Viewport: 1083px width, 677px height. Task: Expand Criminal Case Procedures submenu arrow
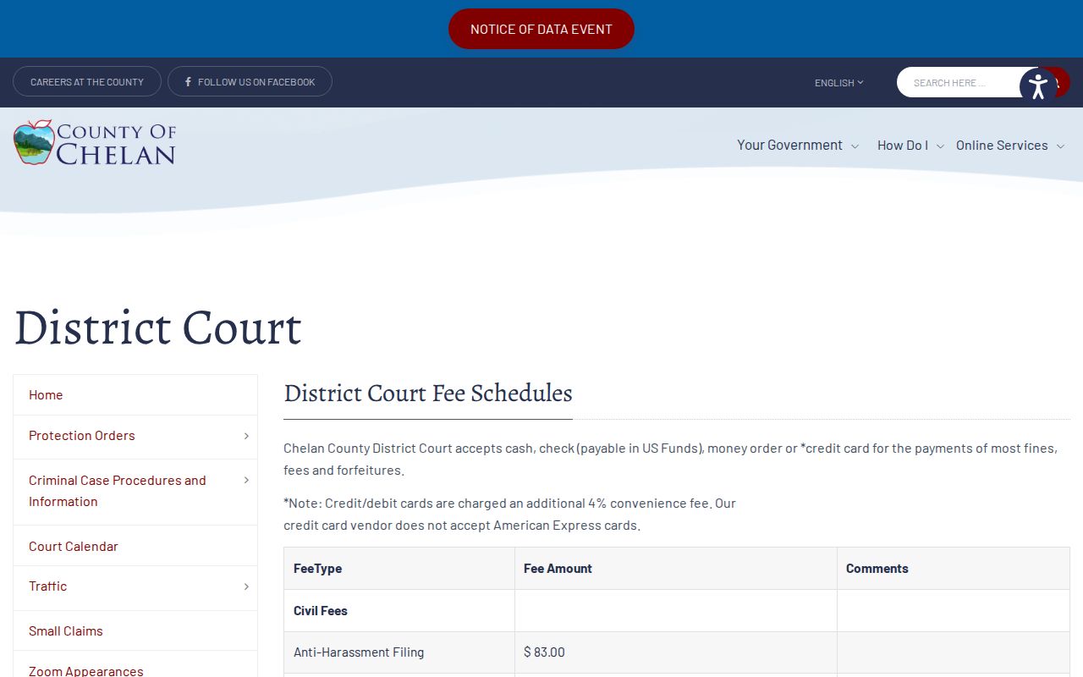click(x=246, y=480)
